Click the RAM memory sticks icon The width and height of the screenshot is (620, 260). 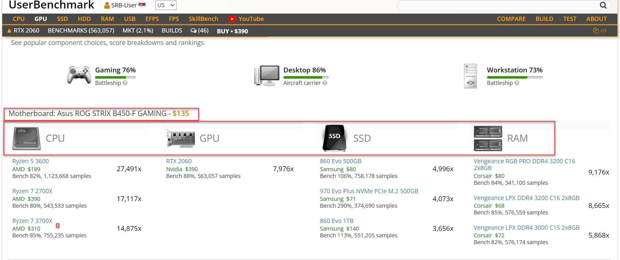[488, 138]
